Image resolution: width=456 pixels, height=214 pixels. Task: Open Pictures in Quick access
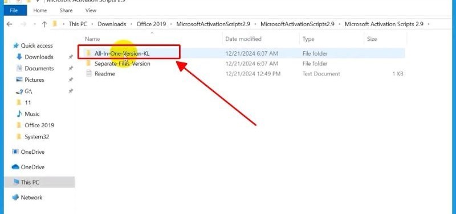pyautogui.click(x=34, y=79)
